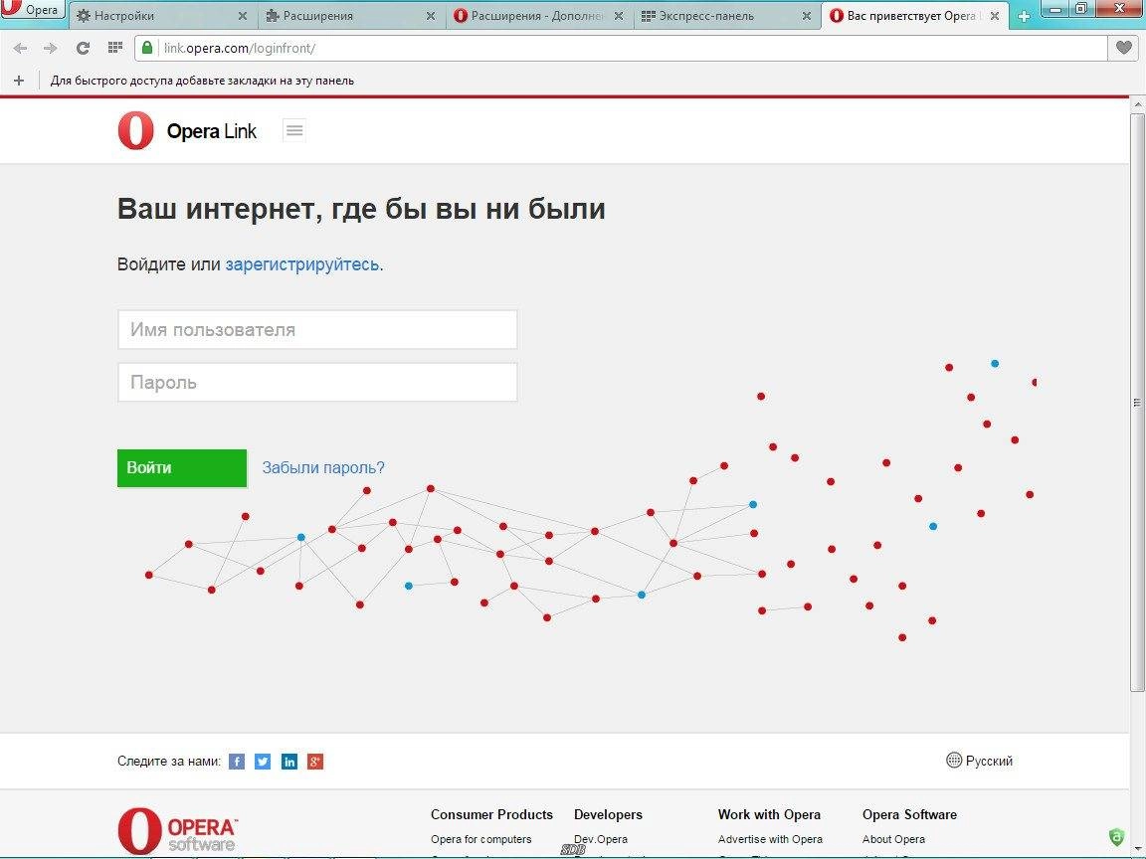The image size is (1146, 859).
Task: Go forward with the forward arrow
Action: coord(51,48)
